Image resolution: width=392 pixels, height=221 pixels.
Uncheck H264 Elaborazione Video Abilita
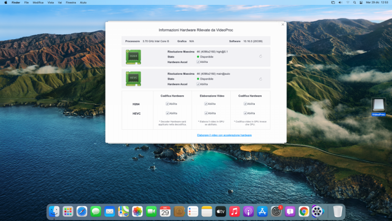pos(206,104)
